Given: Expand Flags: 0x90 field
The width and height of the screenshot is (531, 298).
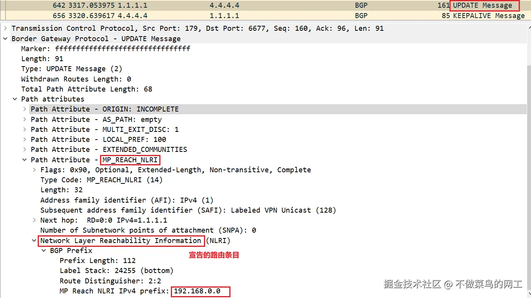Looking at the screenshot, I should point(35,170).
